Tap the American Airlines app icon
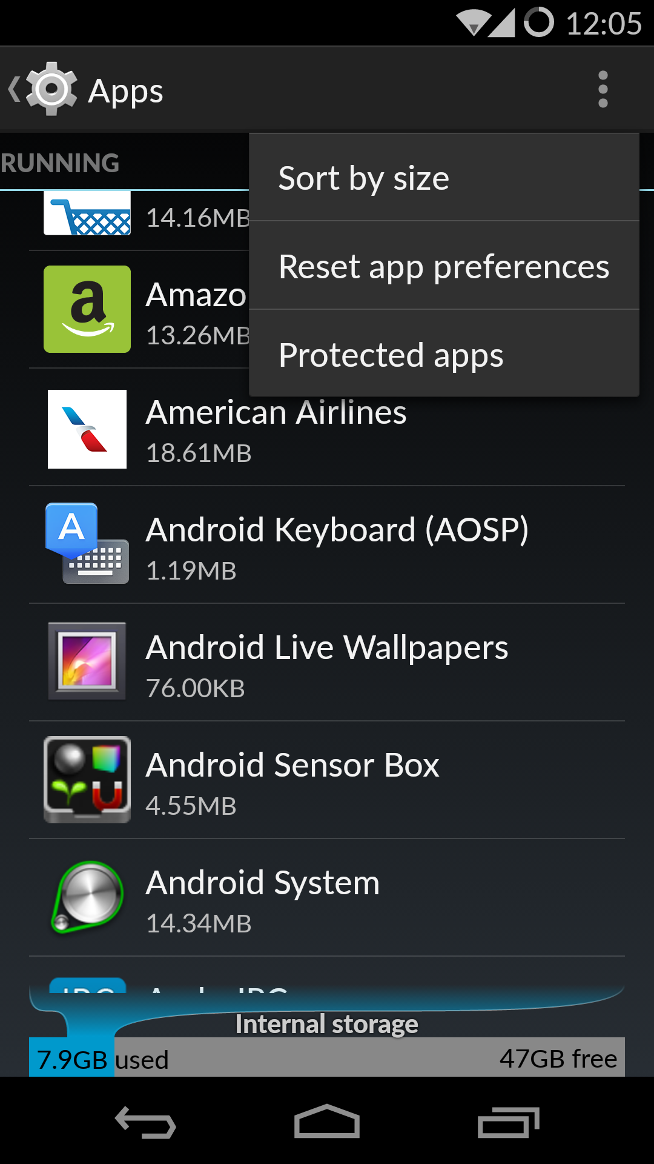The image size is (654, 1164). 87,429
